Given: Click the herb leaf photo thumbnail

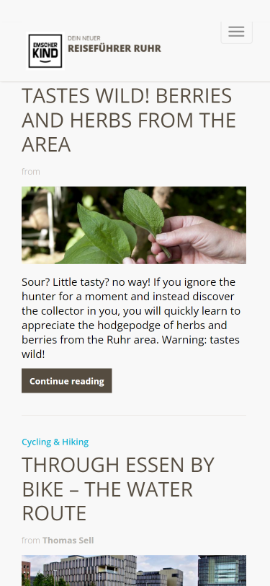Looking at the screenshot, I should pos(134,225).
